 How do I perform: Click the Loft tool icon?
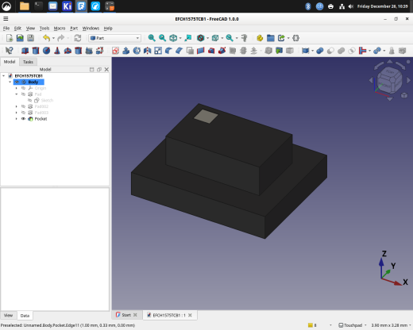coord(211,51)
